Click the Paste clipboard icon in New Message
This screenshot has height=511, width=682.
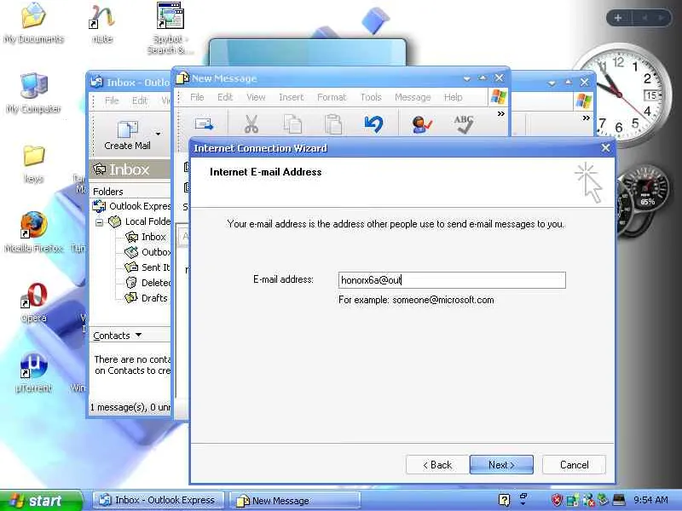(333, 123)
